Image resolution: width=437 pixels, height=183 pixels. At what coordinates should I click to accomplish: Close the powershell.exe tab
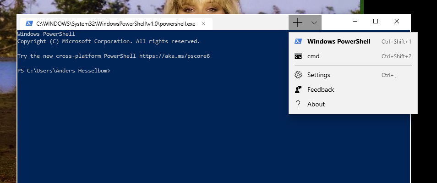[x=203, y=23]
